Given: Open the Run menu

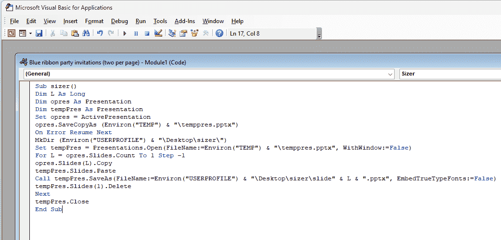Looking at the screenshot, I should 141,21.
